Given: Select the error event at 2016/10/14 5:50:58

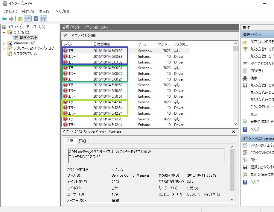Looking at the screenshot, I should (126, 85).
